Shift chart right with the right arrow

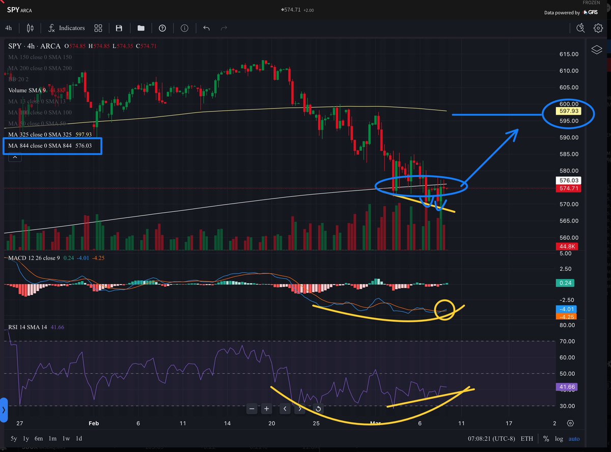coord(300,409)
